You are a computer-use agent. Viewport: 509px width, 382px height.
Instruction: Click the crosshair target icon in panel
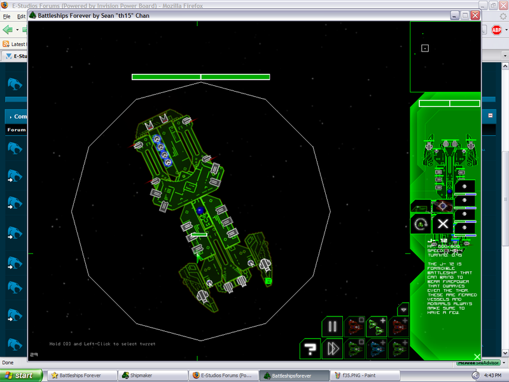(x=442, y=206)
